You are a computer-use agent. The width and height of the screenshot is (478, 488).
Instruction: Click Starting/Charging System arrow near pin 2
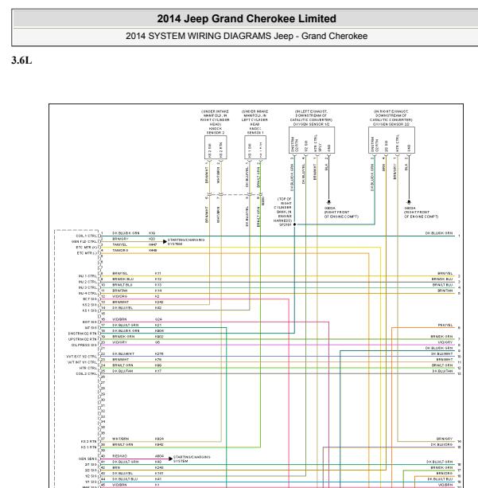click(x=165, y=241)
